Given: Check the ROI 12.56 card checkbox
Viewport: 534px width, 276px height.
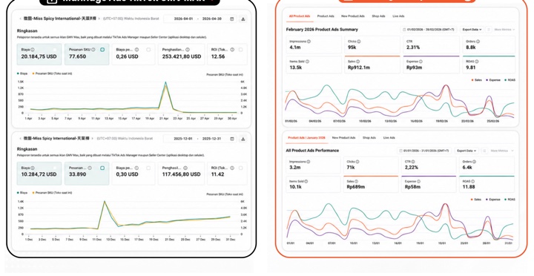Looking at the screenshot, I should (x=241, y=50).
